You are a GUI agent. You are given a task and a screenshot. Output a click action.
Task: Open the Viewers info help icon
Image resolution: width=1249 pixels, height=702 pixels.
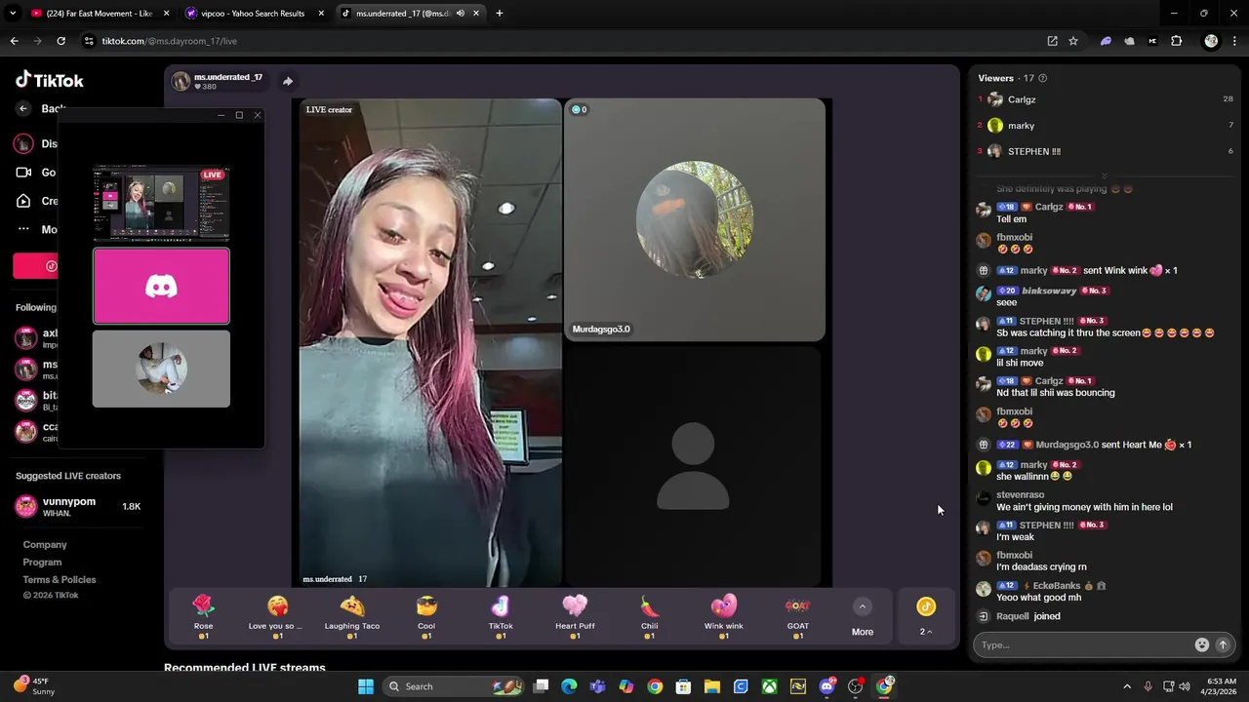click(1042, 78)
